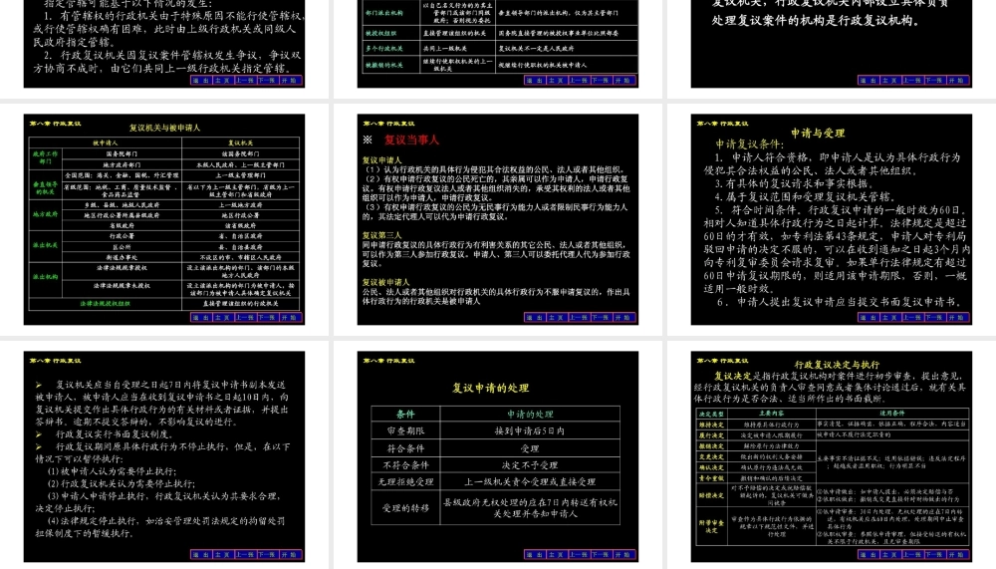
Task: Click the 复议第三人 subheading
Action: point(381,235)
